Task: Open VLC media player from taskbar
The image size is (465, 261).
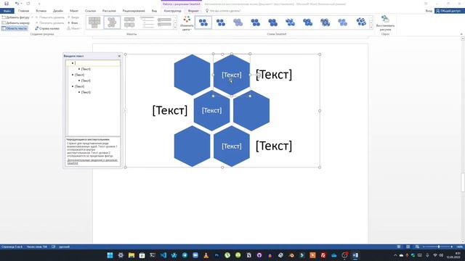Action: [206, 255]
